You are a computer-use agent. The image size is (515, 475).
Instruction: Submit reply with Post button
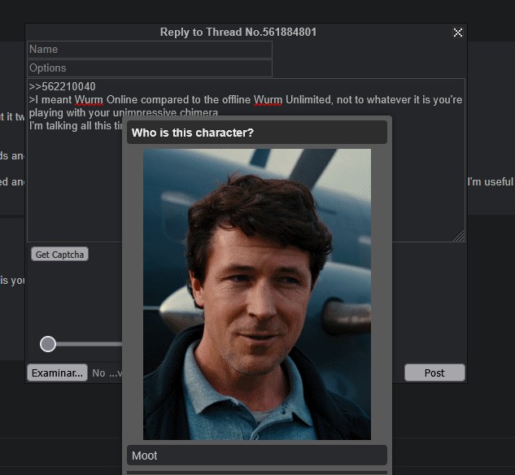pos(434,373)
